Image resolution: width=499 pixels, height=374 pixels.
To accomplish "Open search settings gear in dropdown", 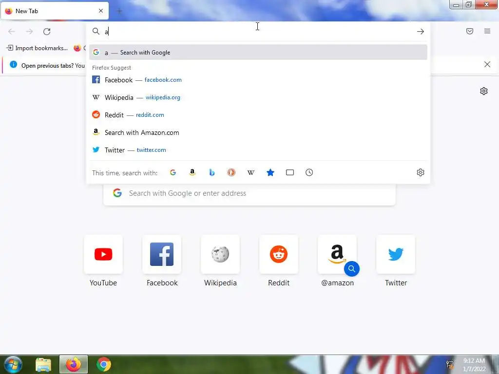I will 421,172.
